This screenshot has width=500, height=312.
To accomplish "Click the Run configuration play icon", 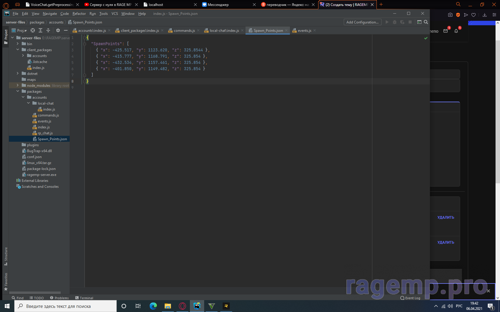I will pyautogui.click(x=387, y=22).
